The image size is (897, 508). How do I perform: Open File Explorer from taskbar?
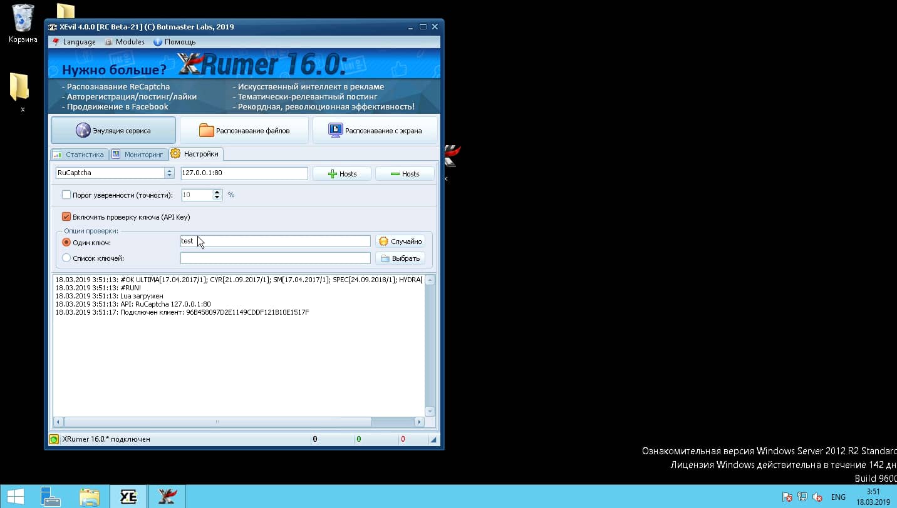tap(90, 496)
